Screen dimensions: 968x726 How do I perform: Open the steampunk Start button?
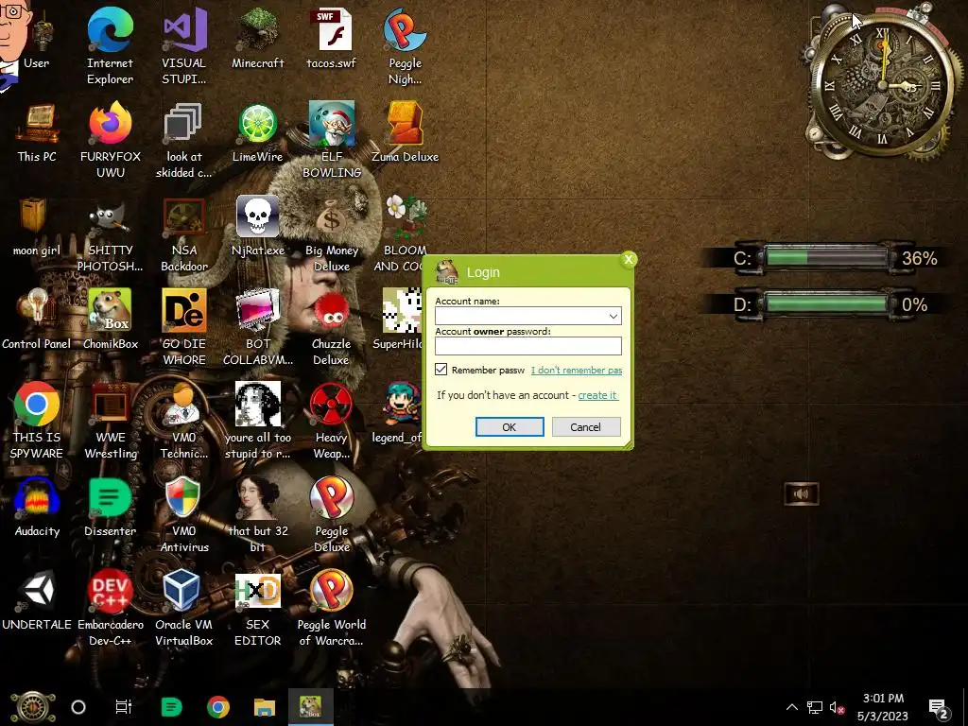point(33,707)
